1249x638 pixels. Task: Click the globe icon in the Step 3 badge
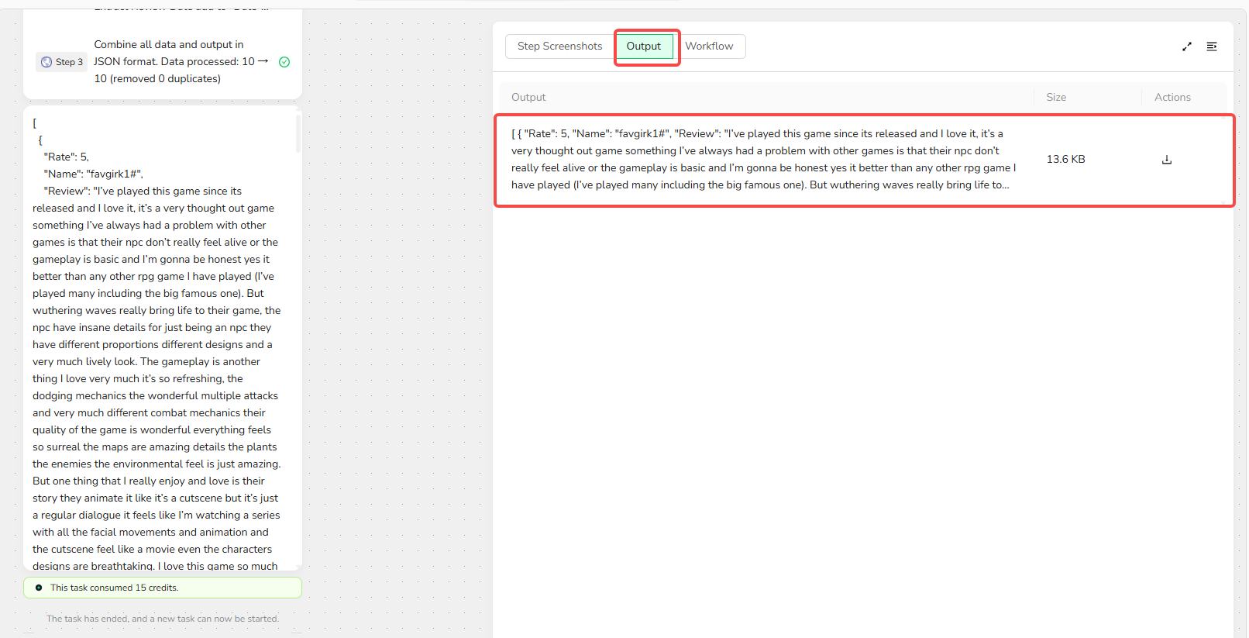tap(46, 62)
